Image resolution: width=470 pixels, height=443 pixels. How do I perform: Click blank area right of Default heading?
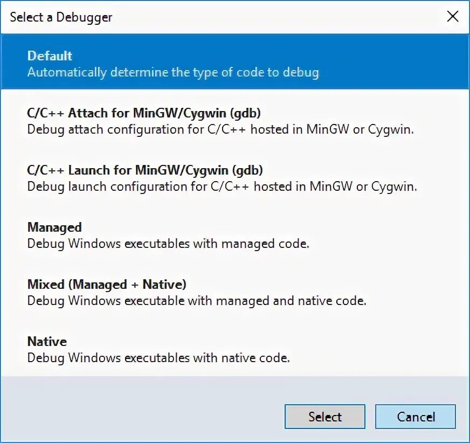(x=269, y=56)
